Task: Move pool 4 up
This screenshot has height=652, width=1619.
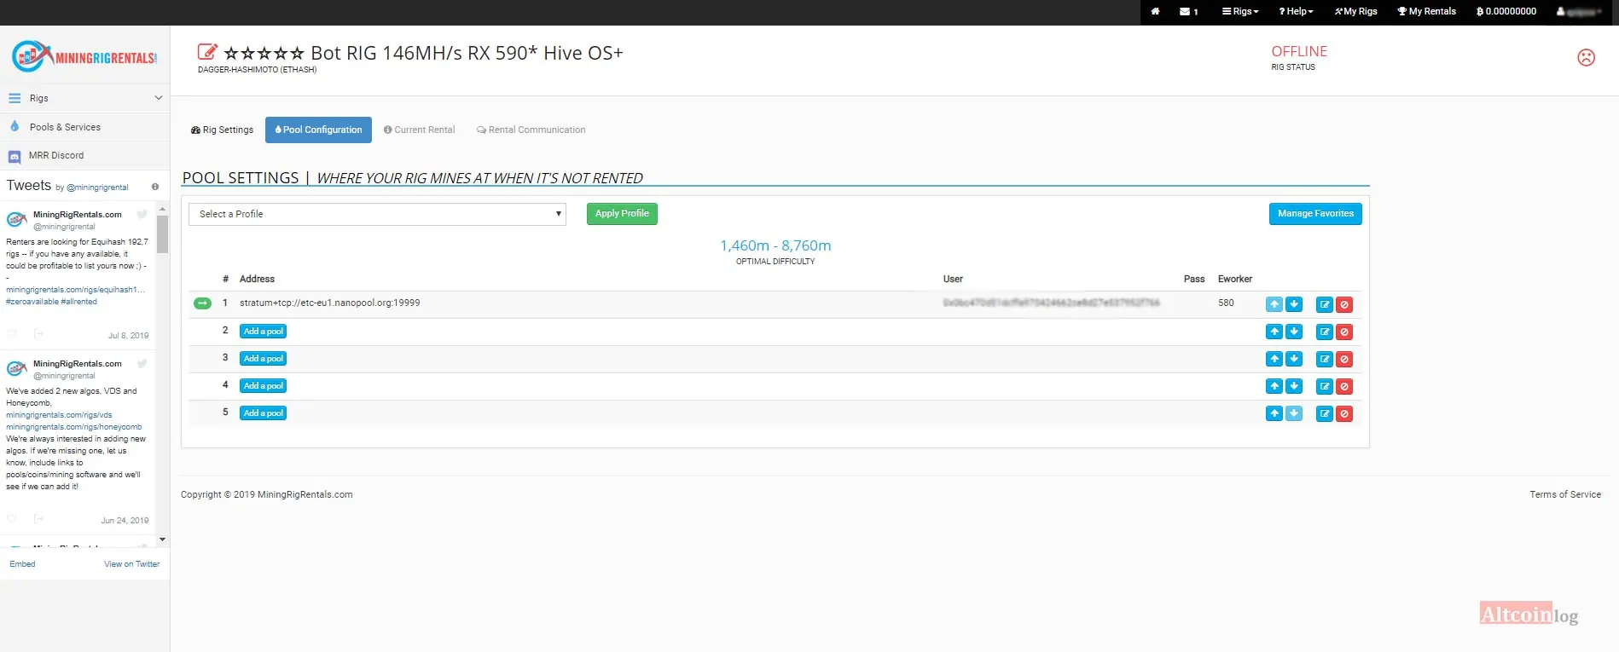Action: [1274, 386]
